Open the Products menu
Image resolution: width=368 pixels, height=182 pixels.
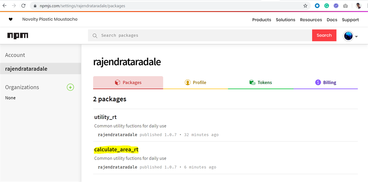tap(262, 20)
